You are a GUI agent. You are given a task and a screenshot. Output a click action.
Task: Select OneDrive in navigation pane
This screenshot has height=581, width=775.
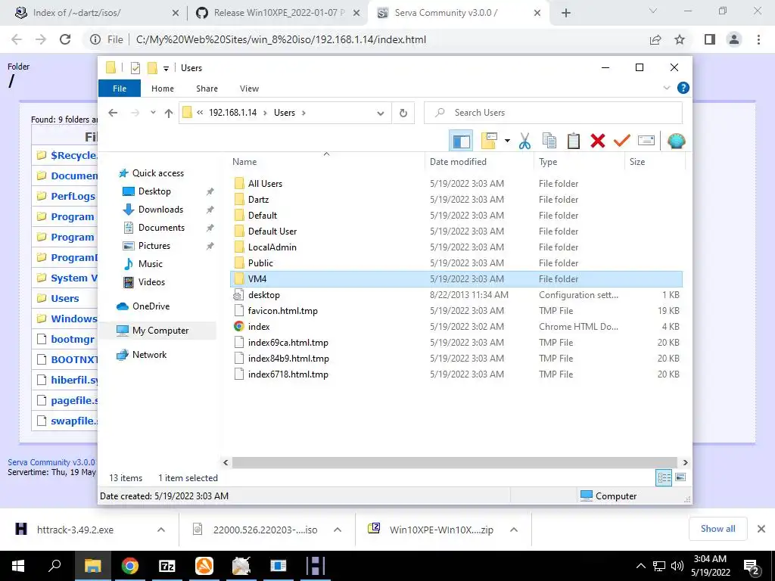[x=151, y=306]
